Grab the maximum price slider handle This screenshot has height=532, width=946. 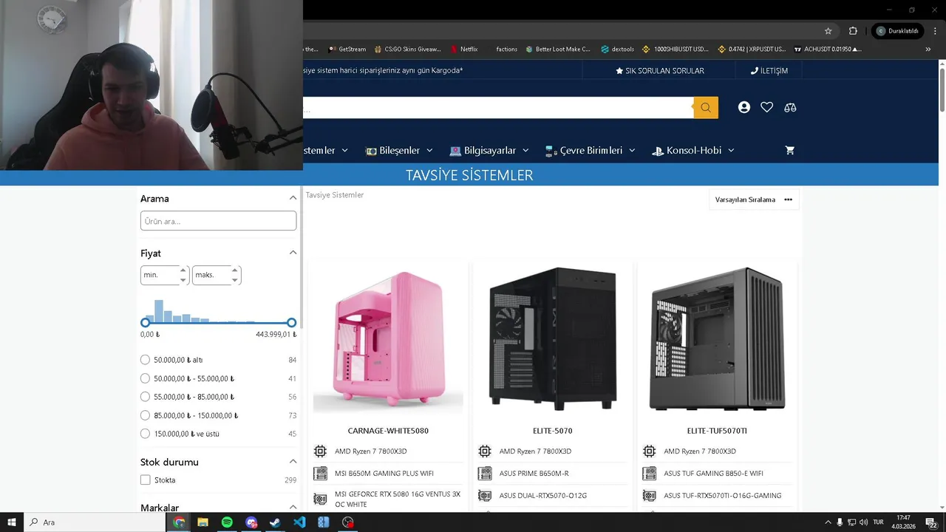(291, 323)
